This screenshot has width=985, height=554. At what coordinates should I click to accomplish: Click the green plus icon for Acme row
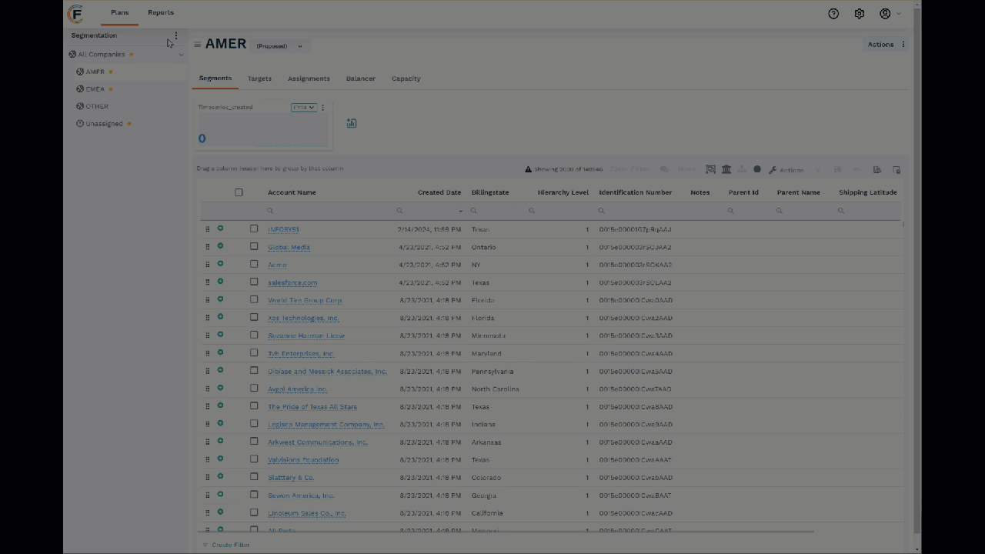(220, 264)
